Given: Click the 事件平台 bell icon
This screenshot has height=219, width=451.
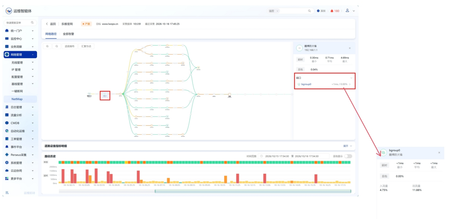Looking at the screenshot, I should click(7, 147).
